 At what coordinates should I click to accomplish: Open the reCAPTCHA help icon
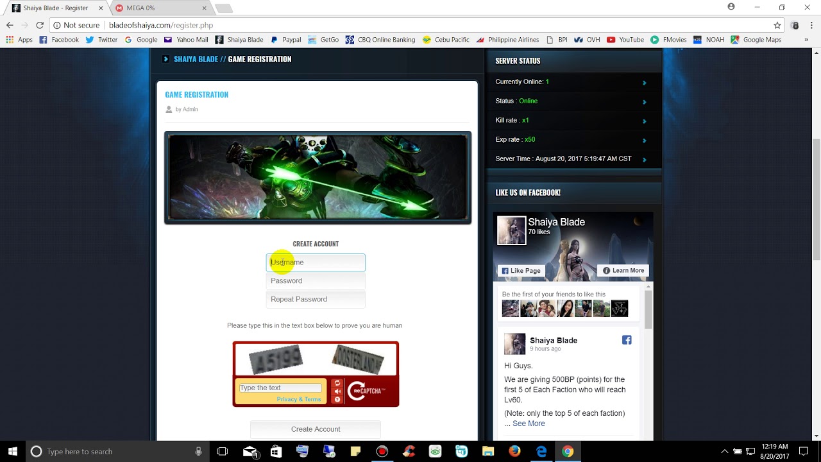[x=337, y=400]
